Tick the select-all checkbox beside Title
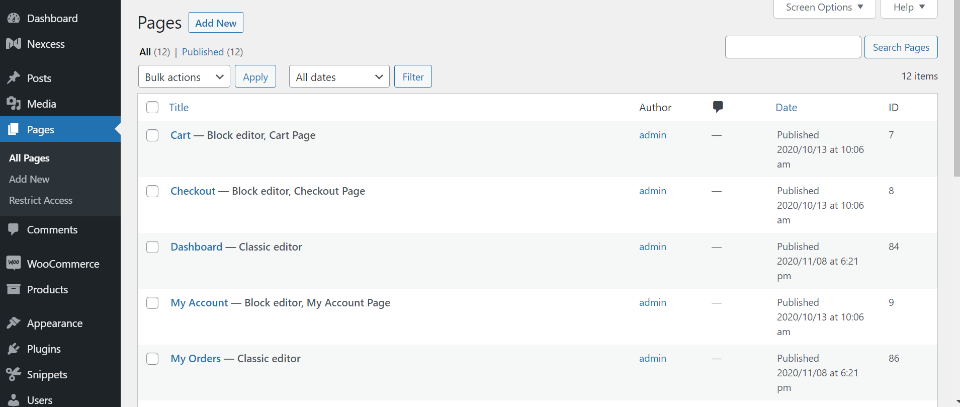The height and width of the screenshot is (407, 960). point(152,107)
